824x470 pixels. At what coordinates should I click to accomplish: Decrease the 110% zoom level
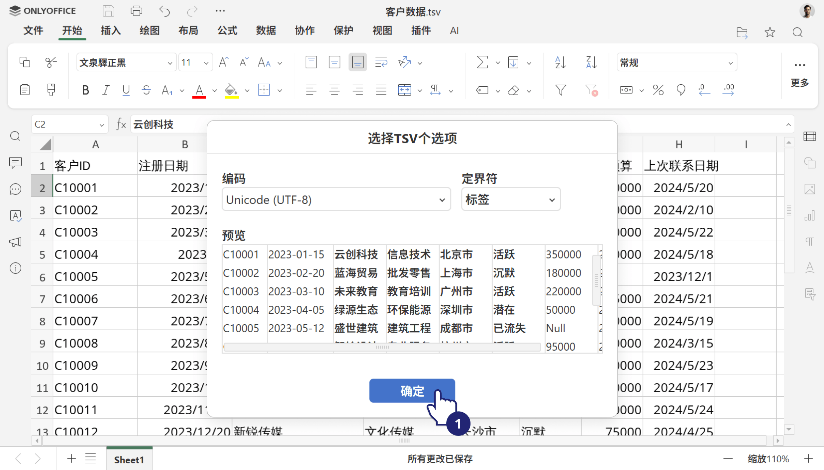pyautogui.click(x=728, y=459)
